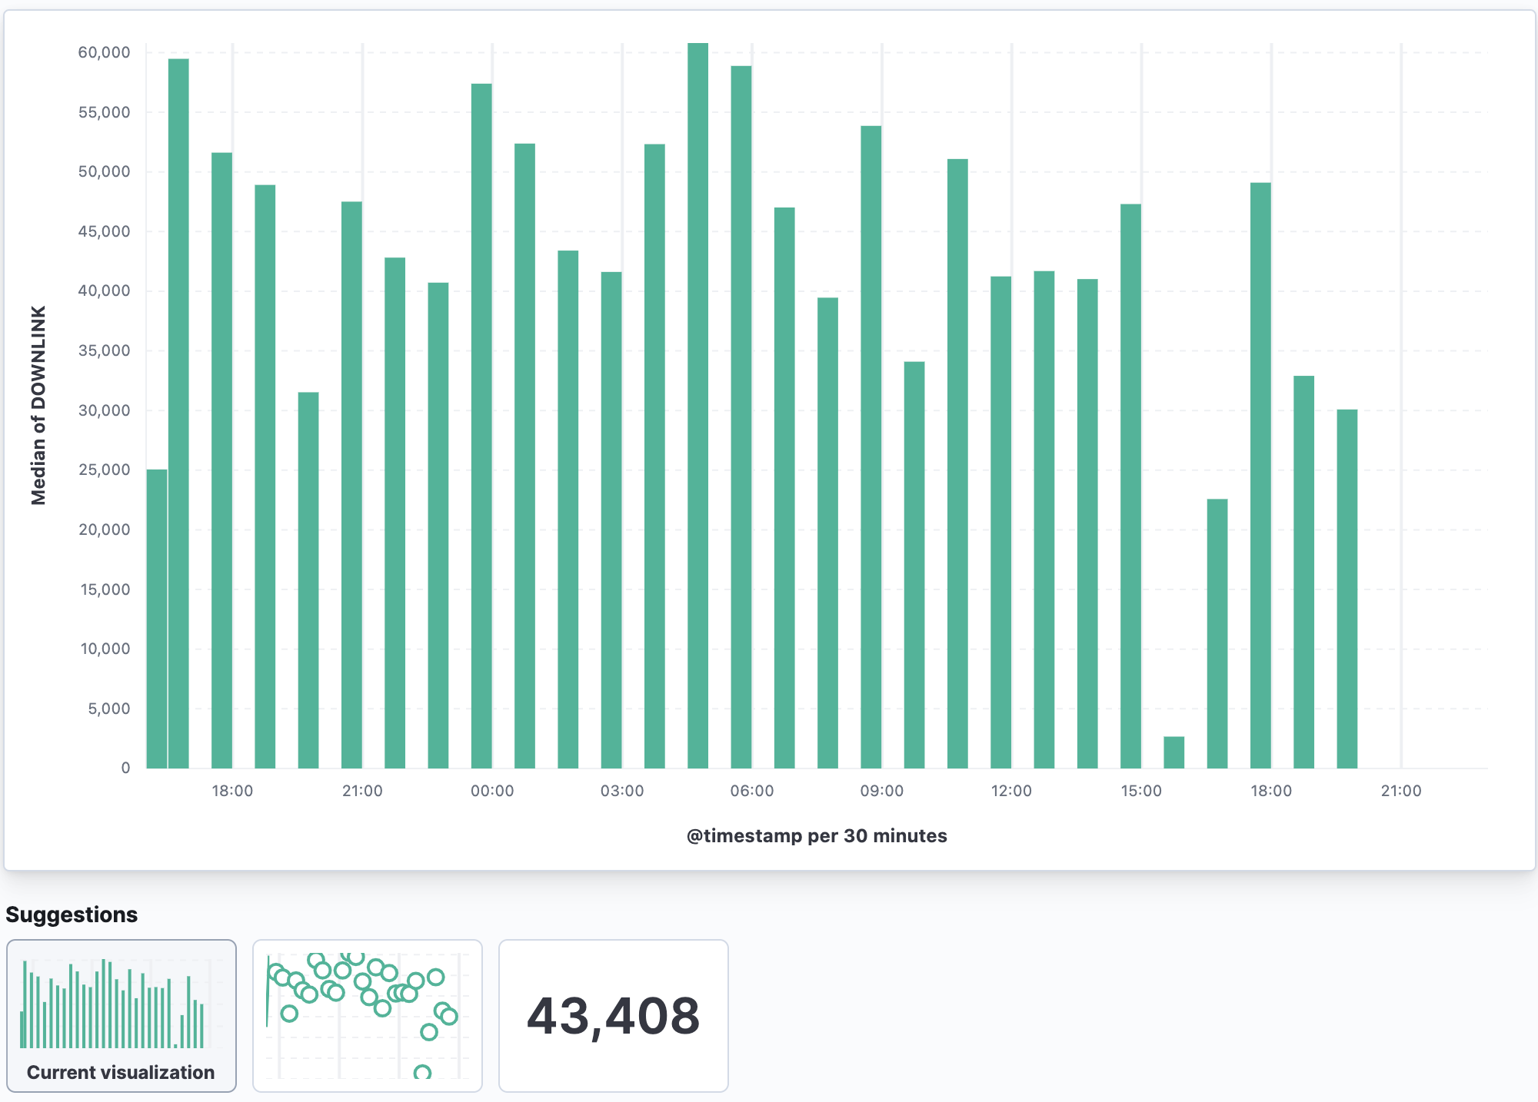Click the 15:00 x-axis tick label

tap(1141, 791)
